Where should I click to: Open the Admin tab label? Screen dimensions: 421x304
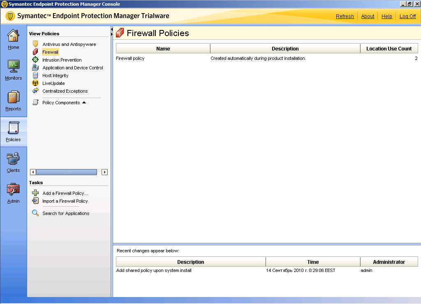(13, 201)
